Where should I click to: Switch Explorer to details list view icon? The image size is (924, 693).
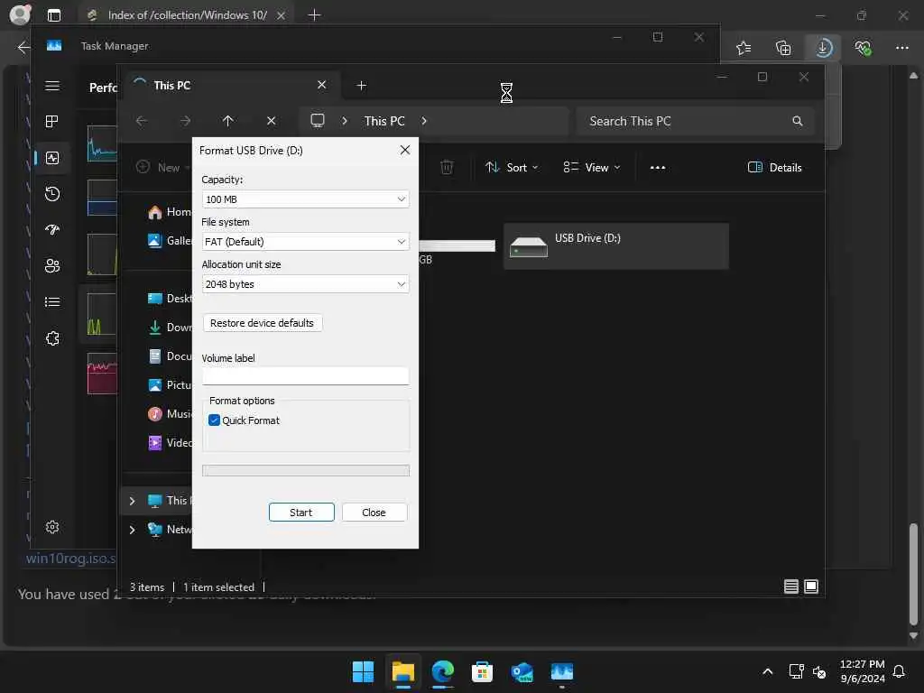(x=791, y=587)
